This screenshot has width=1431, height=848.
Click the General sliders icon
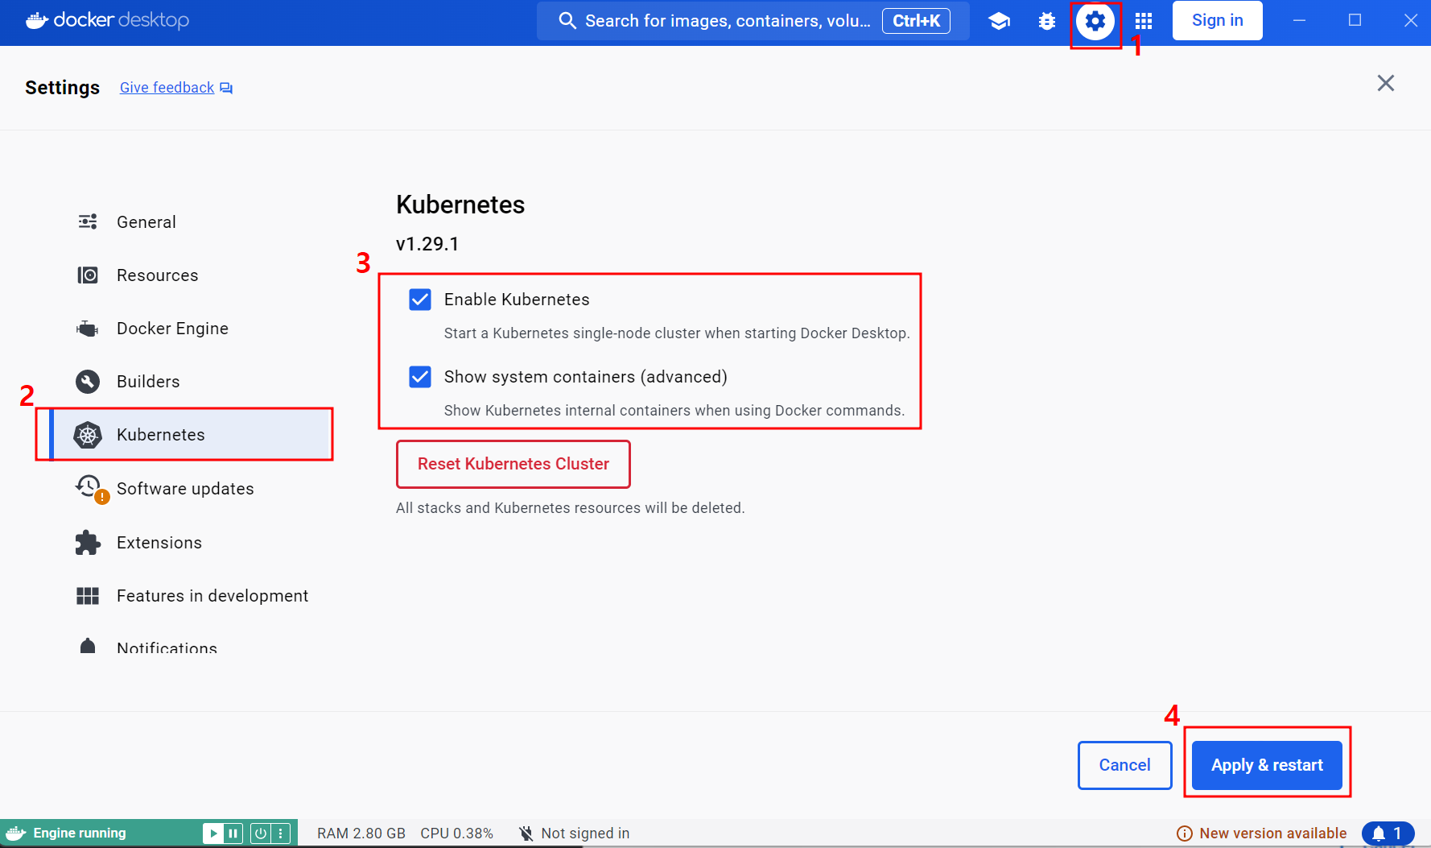click(88, 221)
